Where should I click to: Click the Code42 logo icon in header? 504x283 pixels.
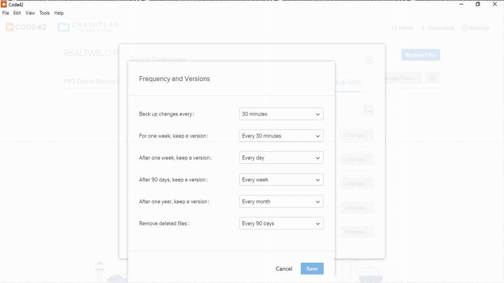click(10, 27)
